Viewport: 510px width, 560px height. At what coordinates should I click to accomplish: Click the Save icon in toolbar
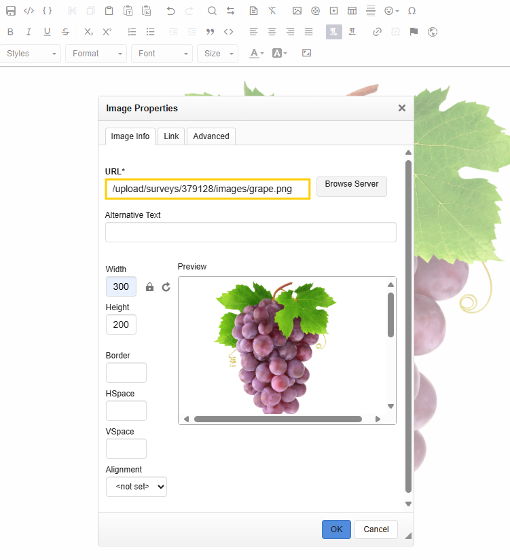11,11
